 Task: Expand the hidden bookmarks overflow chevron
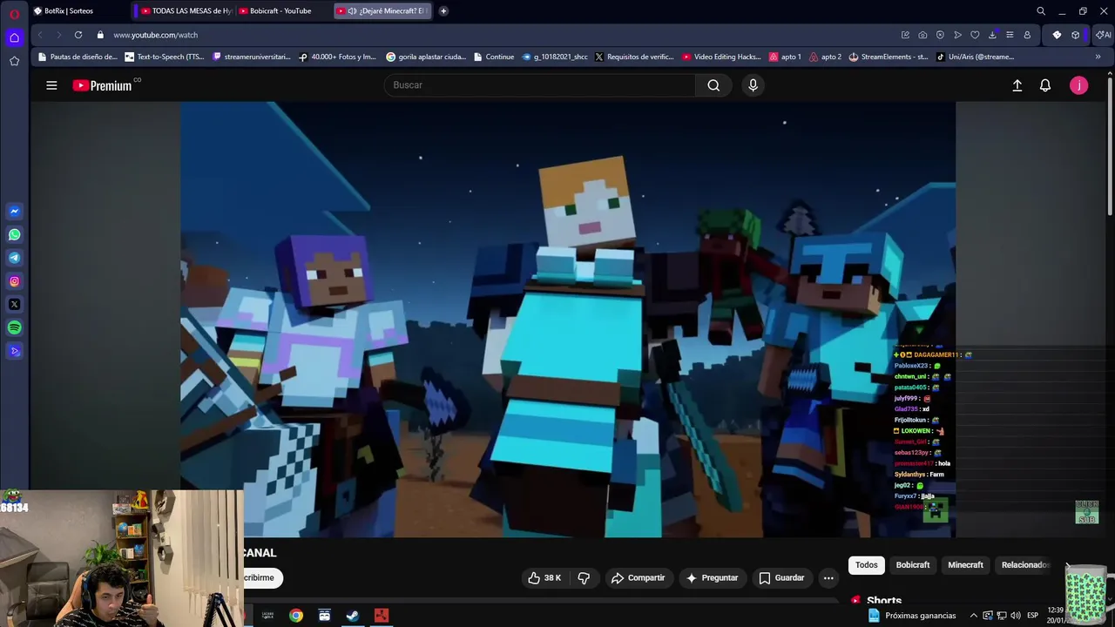[x=1098, y=57]
